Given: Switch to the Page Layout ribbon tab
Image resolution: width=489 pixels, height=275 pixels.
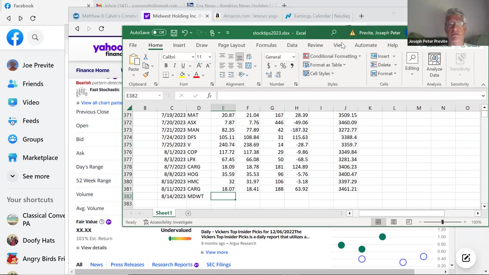Looking at the screenshot, I should point(232,45).
